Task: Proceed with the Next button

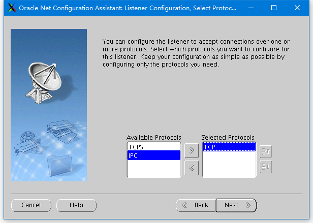Action: (x=236, y=205)
